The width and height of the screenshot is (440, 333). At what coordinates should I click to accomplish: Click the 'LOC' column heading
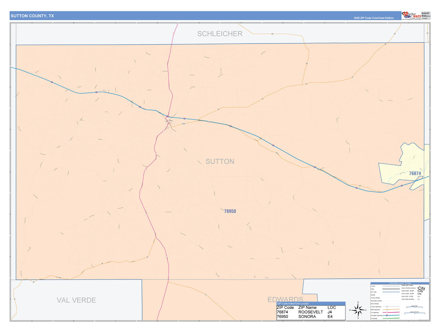331,308
